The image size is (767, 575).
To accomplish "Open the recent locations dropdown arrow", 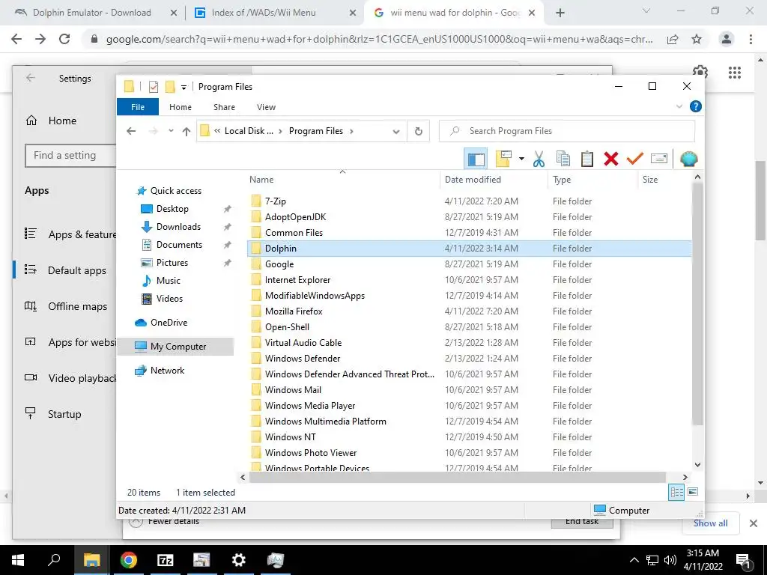I will (171, 131).
